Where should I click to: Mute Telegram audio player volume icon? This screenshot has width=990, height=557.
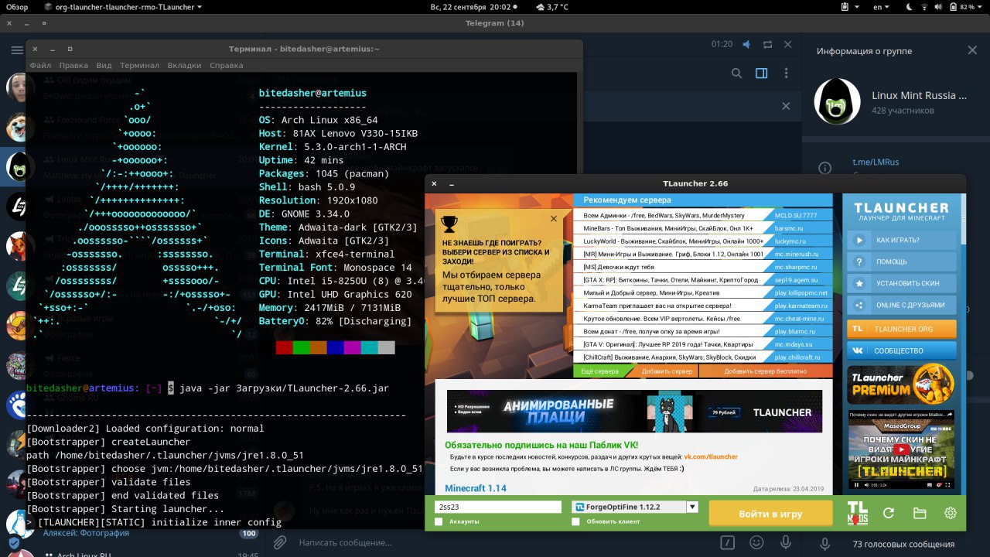pyautogui.click(x=746, y=45)
